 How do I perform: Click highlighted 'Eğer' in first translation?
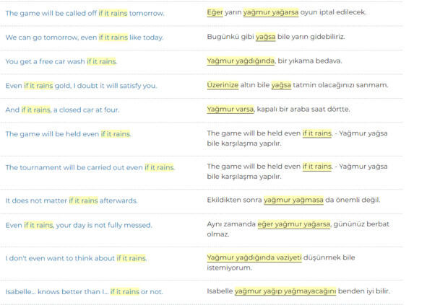[x=215, y=12]
